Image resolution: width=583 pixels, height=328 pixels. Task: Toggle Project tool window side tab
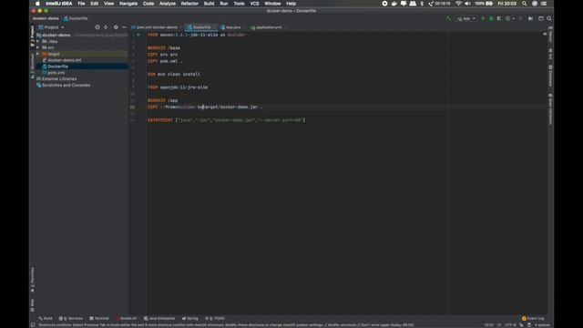click(x=33, y=36)
